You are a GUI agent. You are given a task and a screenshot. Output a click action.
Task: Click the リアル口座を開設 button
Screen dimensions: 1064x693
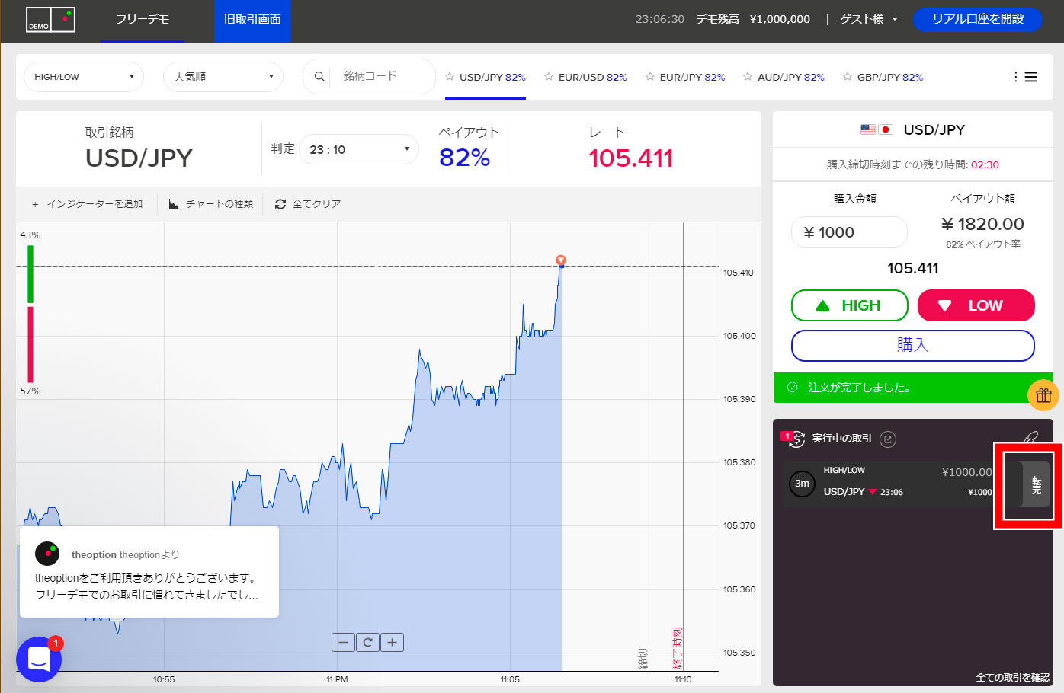(978, 19)
